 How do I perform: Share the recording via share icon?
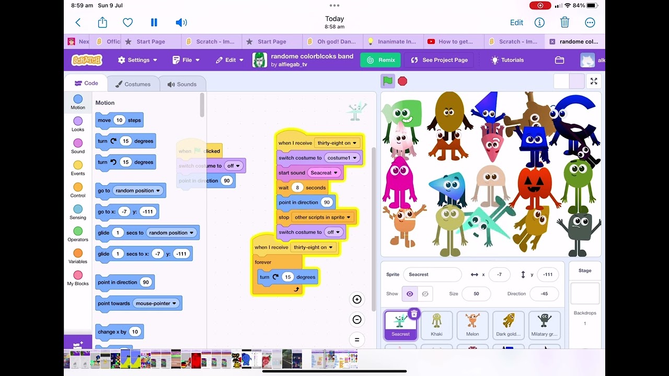click(102, 22)
